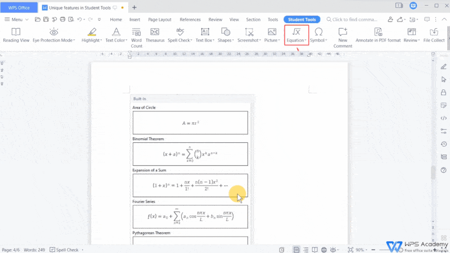The image size is (450, 253).
Task: Open pencil edit tool in right sidebar
Action: coord(443,67)
